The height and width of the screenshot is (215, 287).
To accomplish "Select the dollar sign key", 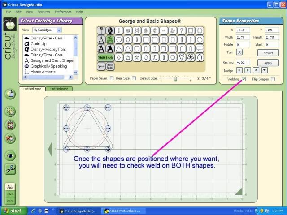I will 146,30.
